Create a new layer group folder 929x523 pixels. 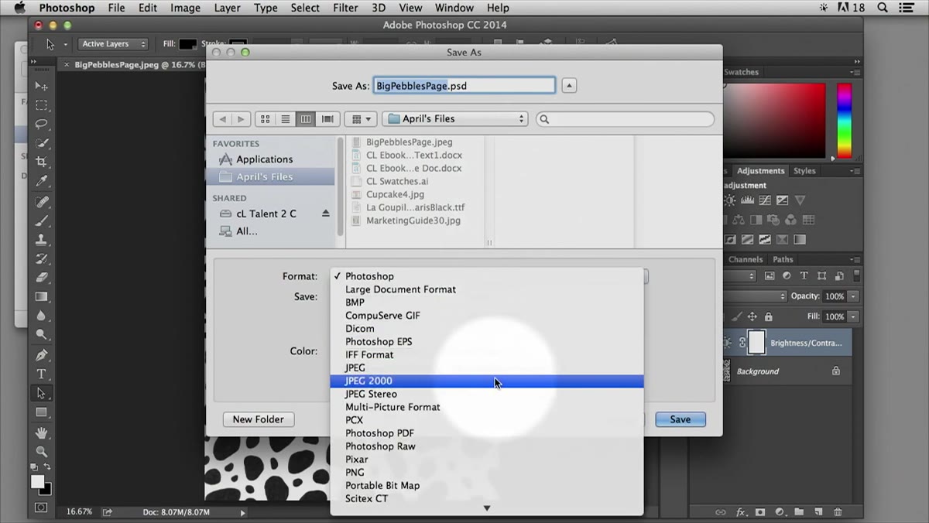coord(799,511)
